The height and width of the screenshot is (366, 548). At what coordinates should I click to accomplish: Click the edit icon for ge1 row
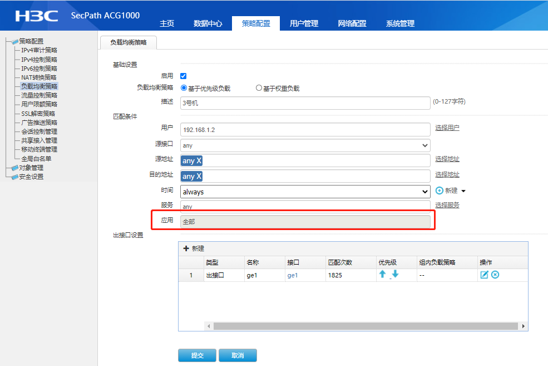[x=484, y=275]
